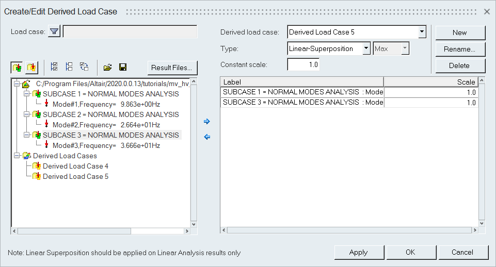
Task: Click the Constant scale input field
Action: 303,65
